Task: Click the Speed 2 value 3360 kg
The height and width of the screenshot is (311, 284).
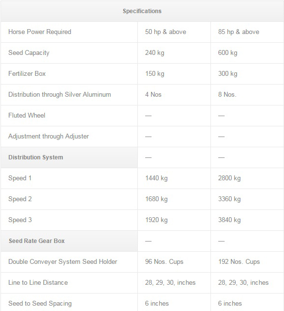Action: (x=229, y=199)
